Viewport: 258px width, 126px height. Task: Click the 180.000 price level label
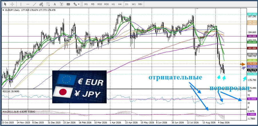[252, 60]
